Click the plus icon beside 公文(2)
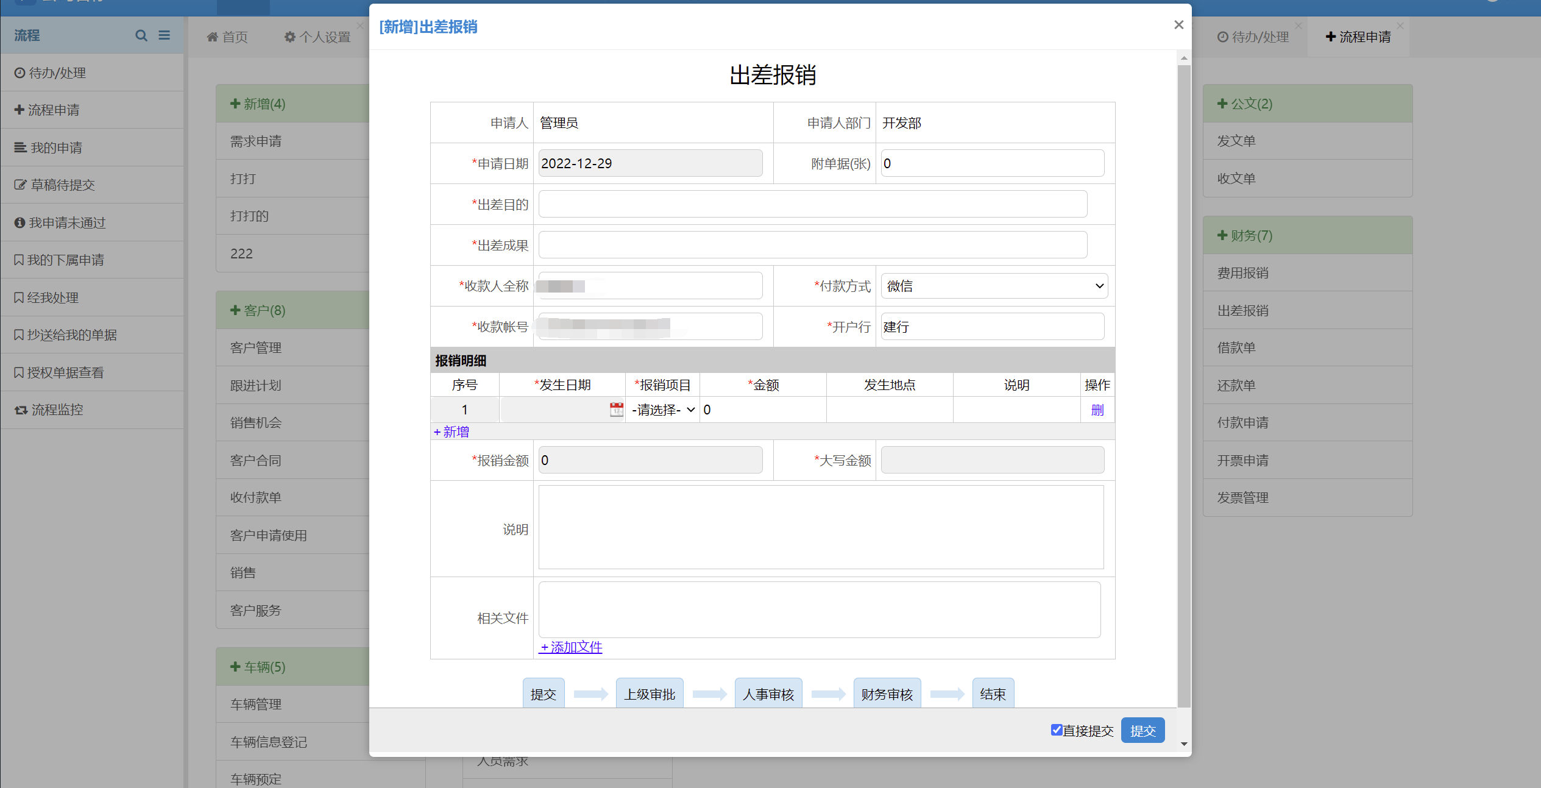The image size is (1541, 788). [x=1222, y=104]
